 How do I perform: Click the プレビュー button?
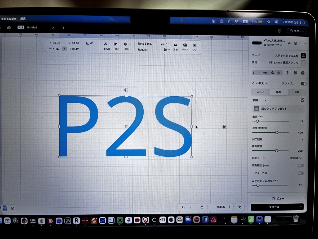click(x=277, y=198)
